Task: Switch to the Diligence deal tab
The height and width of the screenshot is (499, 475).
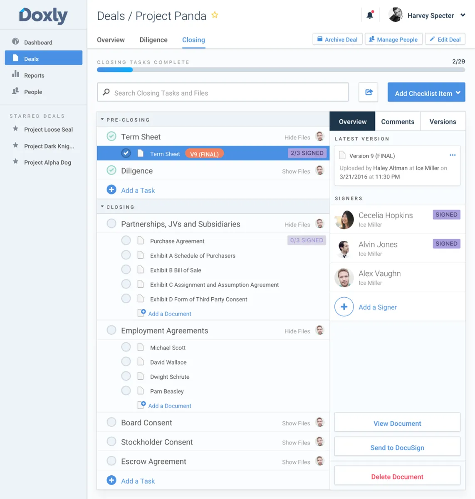Action: (x=153, y=40)
